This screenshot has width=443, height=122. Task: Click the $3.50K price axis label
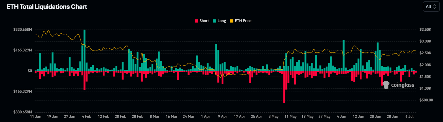pos(425,30)
